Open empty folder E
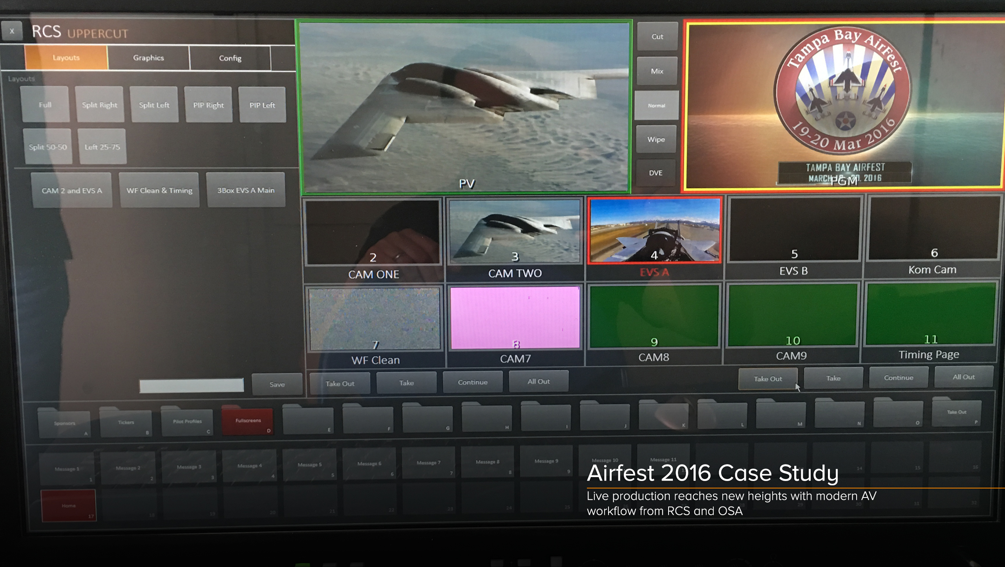 point(308,419)
